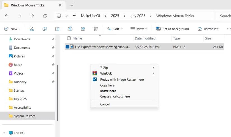Click the pin icon beside Videos
231x137 pixels.
(53, 73)
